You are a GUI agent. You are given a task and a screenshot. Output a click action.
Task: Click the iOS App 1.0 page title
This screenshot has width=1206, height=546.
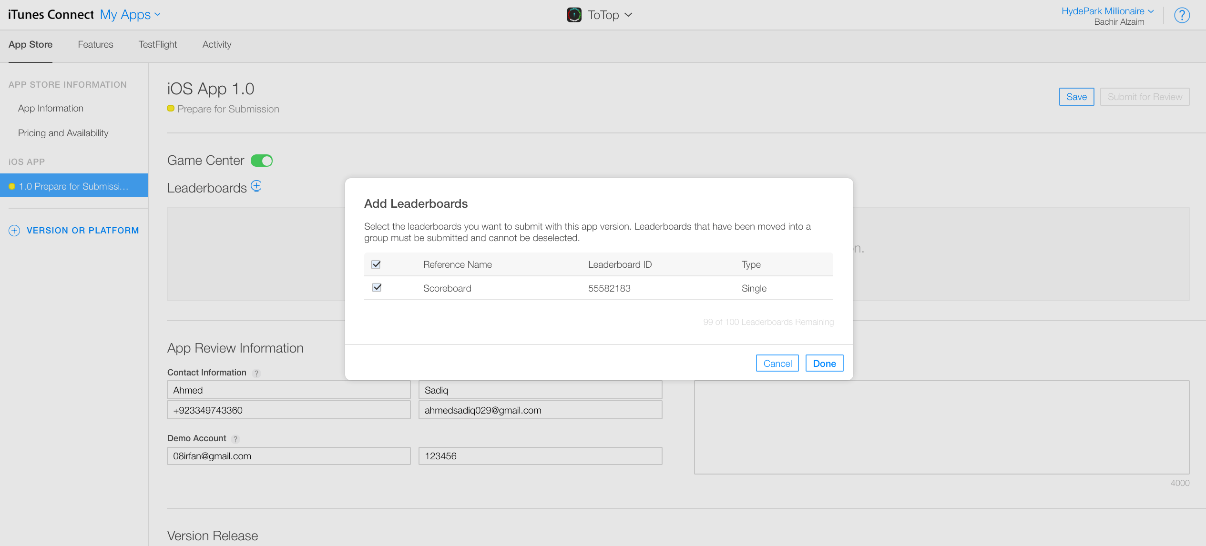pos(211,89)
